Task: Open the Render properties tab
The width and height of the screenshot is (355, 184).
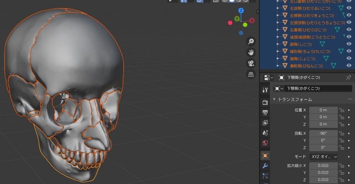Action: [265, 103]
